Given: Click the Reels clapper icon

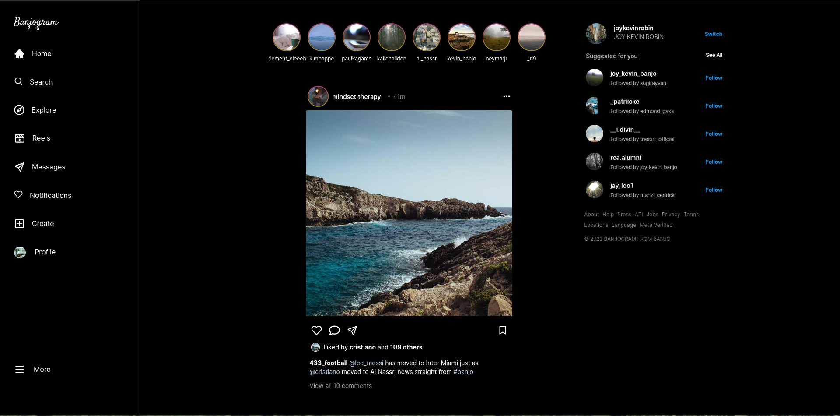Looking at the screenshot, I should pos(20,138).
